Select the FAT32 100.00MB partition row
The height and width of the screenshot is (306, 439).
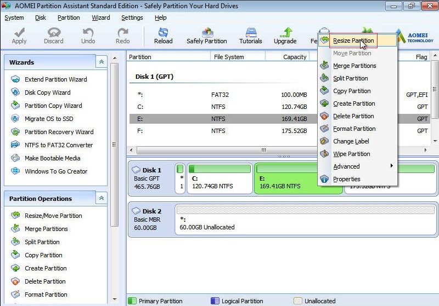coord(223,95)
